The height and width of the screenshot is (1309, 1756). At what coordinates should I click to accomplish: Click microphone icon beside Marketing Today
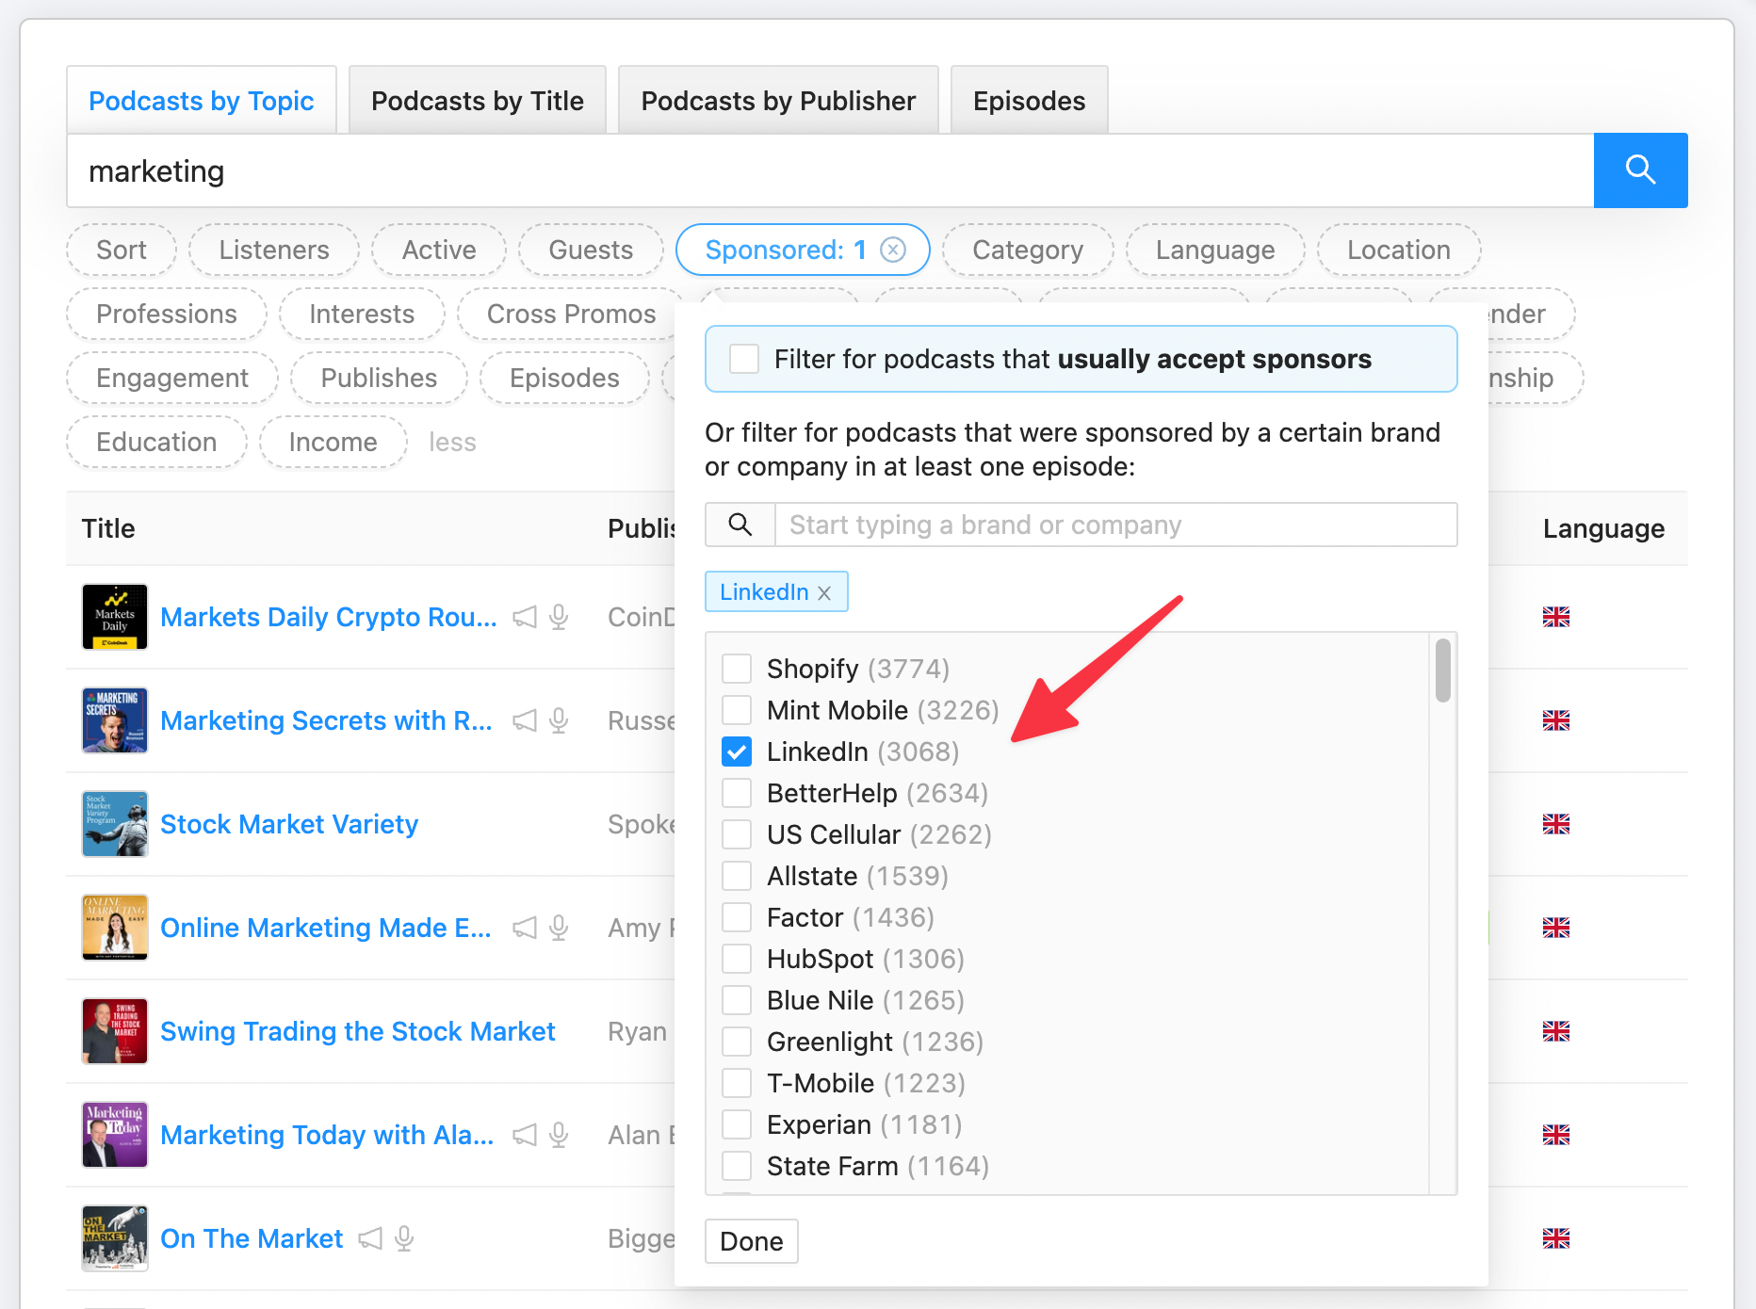click(559, 1135)
